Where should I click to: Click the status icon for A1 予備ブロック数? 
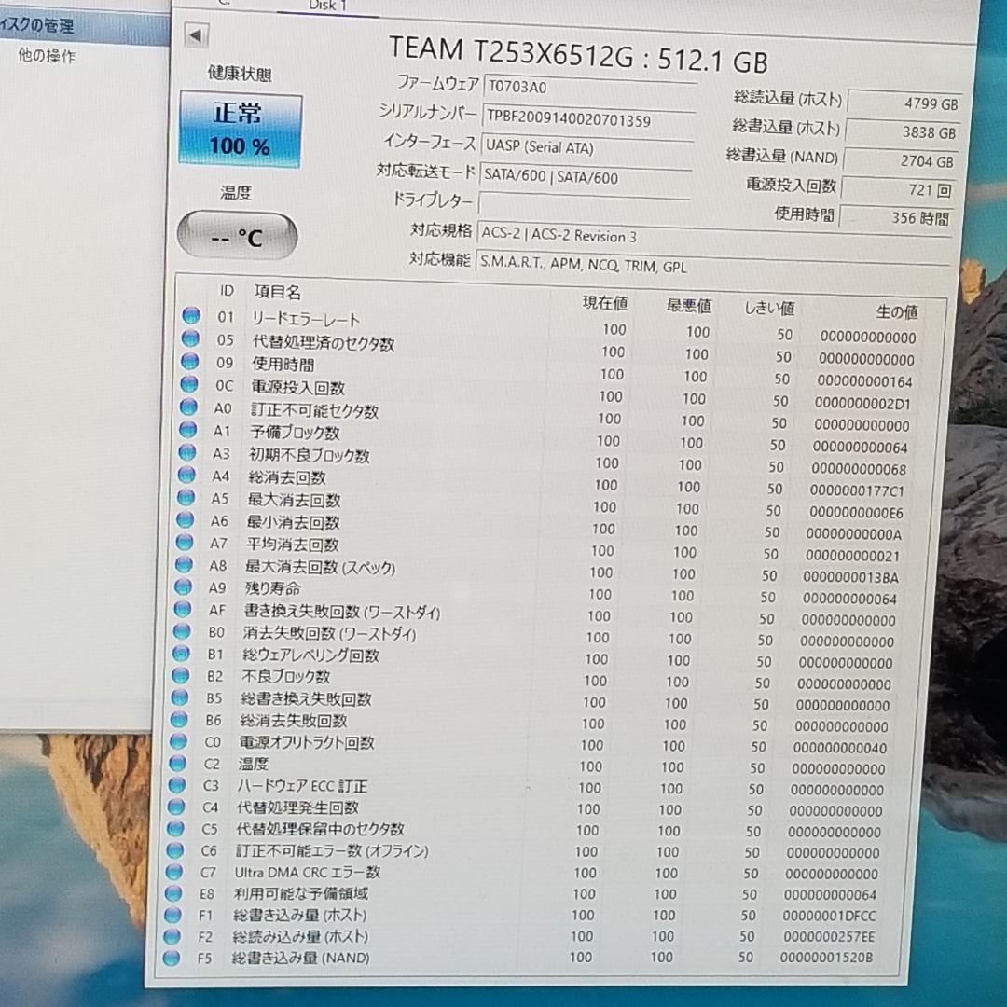tap(187, 429)
